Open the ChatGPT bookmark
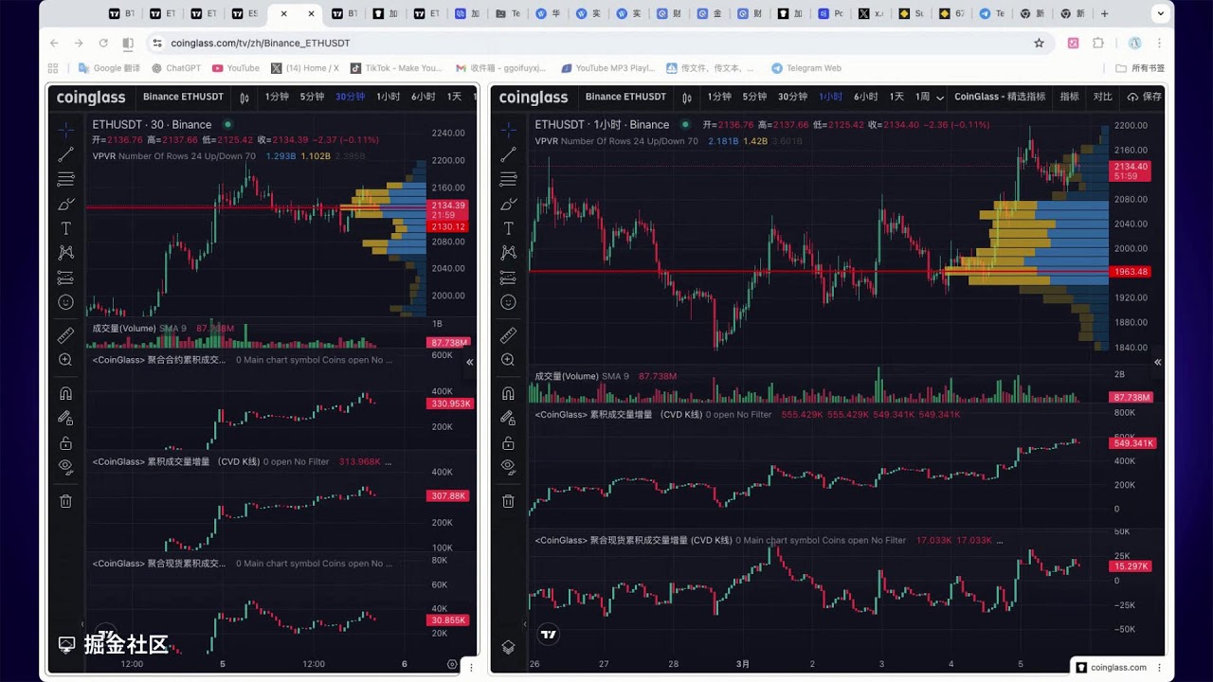Image resolution: width=1213 pixels, height=682 pixels. click(x=175, y=68)
